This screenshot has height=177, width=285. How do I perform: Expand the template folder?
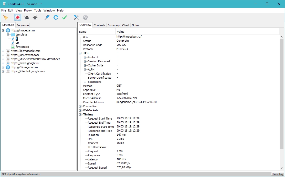[8, 34]
